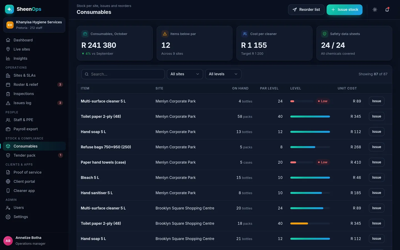Screen dimensions: 400x250
Task: Select Consumables in the sidebar
Action: coord(34,146)
